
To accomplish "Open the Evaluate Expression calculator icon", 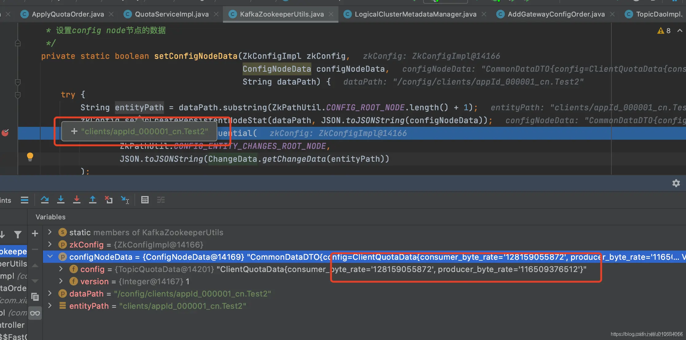I will pyautogui.click(x=145, y=200).
